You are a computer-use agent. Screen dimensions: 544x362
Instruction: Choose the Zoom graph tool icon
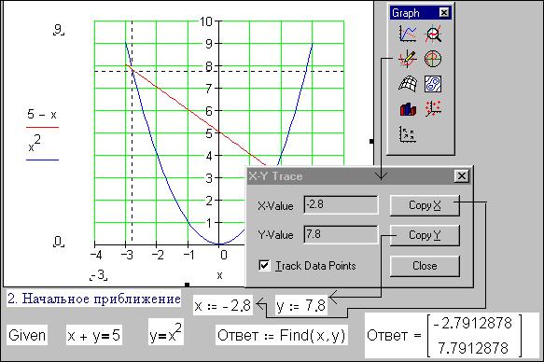(x=433, y=35)
